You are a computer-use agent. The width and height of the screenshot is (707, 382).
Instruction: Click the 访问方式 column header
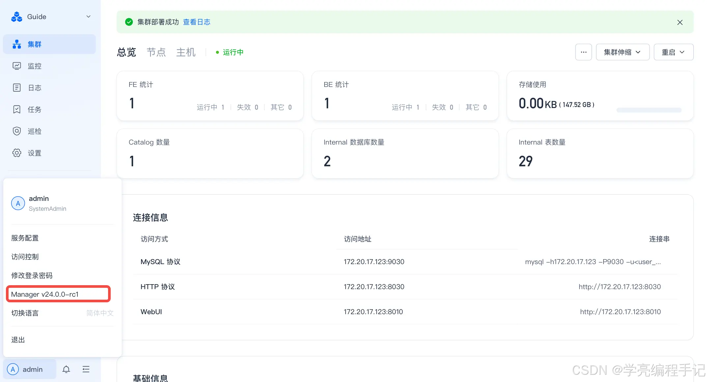pyautogui.click(x=154, y=239)
